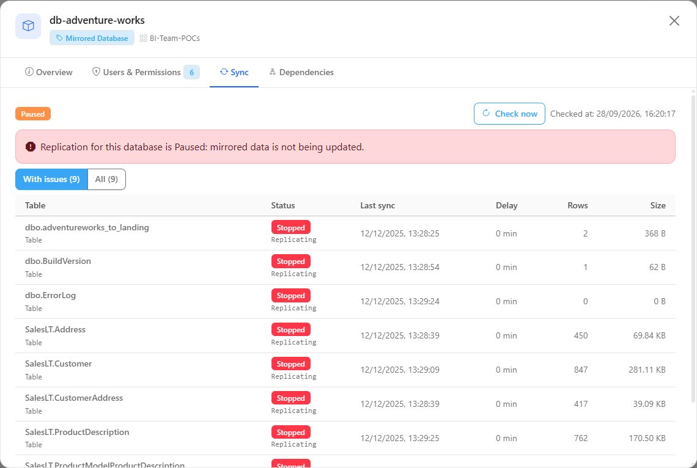Image resolution: width=697 pixels, height=468 pixels.
Task: Select the SalesLT.CustomerAddress table name
Action: pyautogui.click(x=74, y=398)
